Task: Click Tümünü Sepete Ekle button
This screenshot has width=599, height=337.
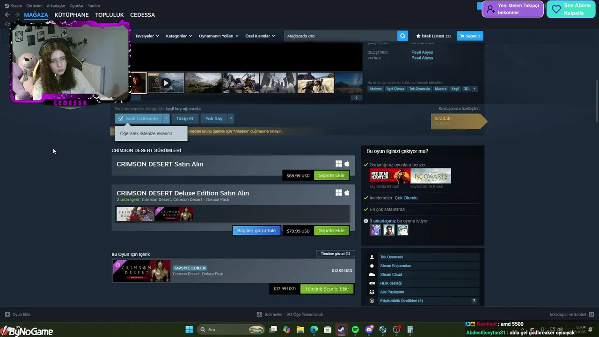Action: point(327,289)
